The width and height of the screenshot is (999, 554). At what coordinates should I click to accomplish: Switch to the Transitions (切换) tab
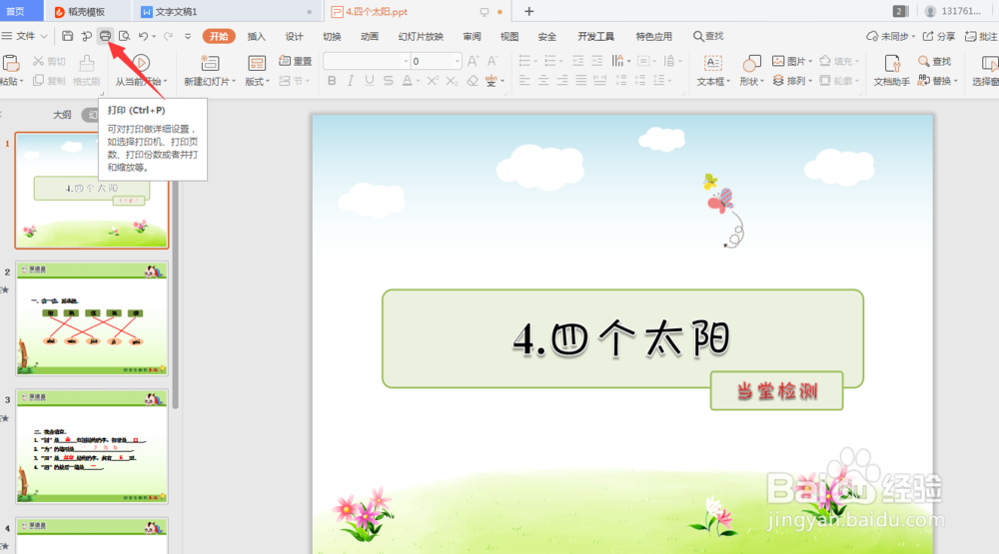tap(332, 36)
